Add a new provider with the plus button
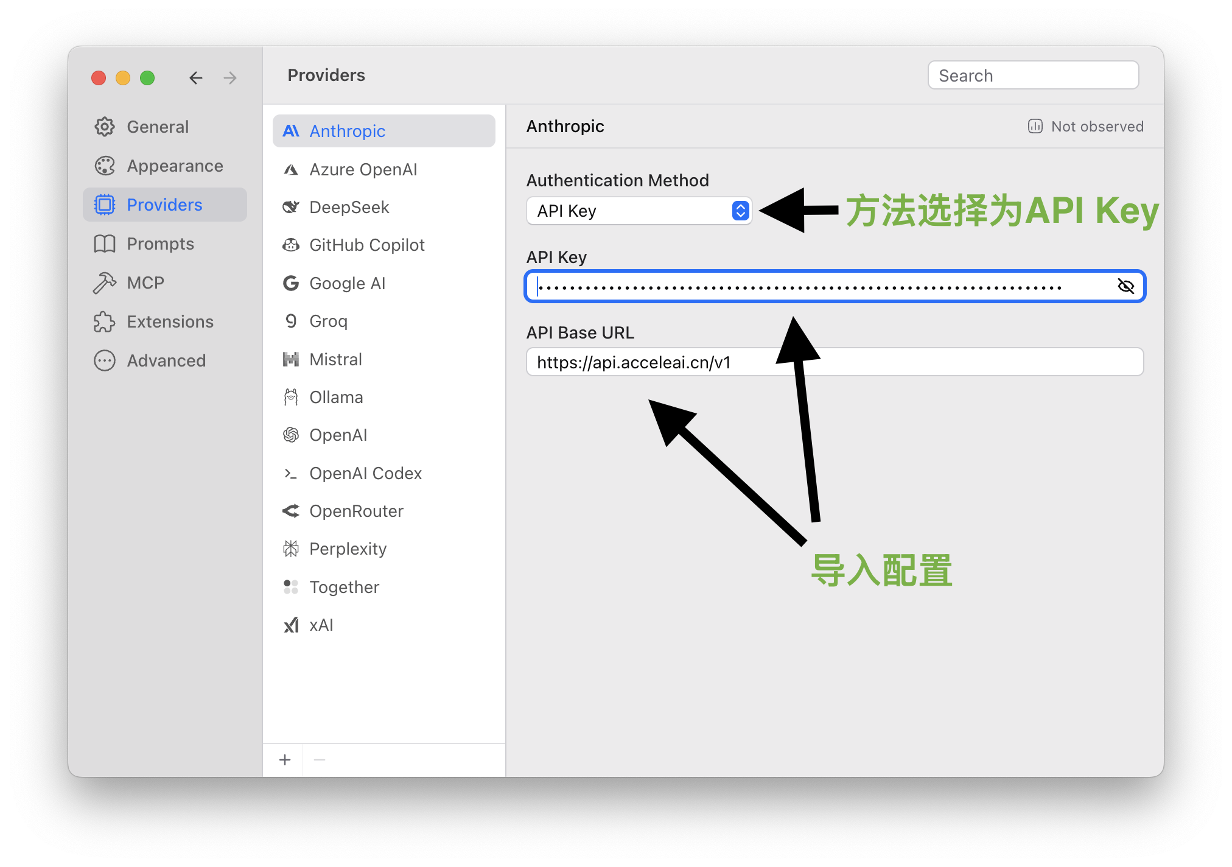This screenshot has height=867, width=1232. pos(284,759)
